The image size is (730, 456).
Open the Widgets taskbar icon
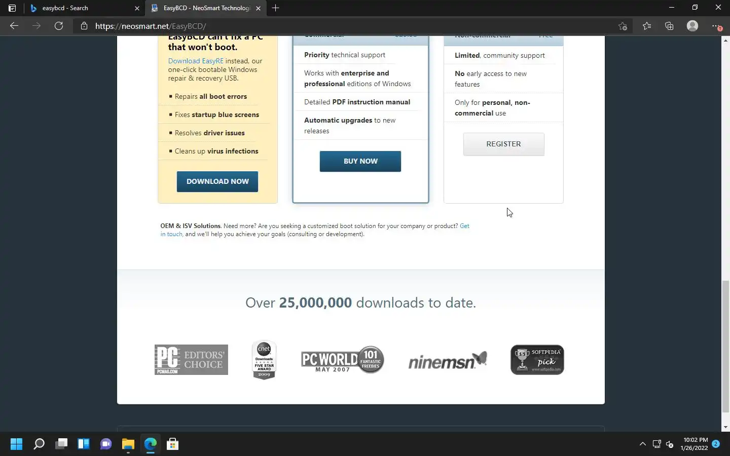pos(84,444)
